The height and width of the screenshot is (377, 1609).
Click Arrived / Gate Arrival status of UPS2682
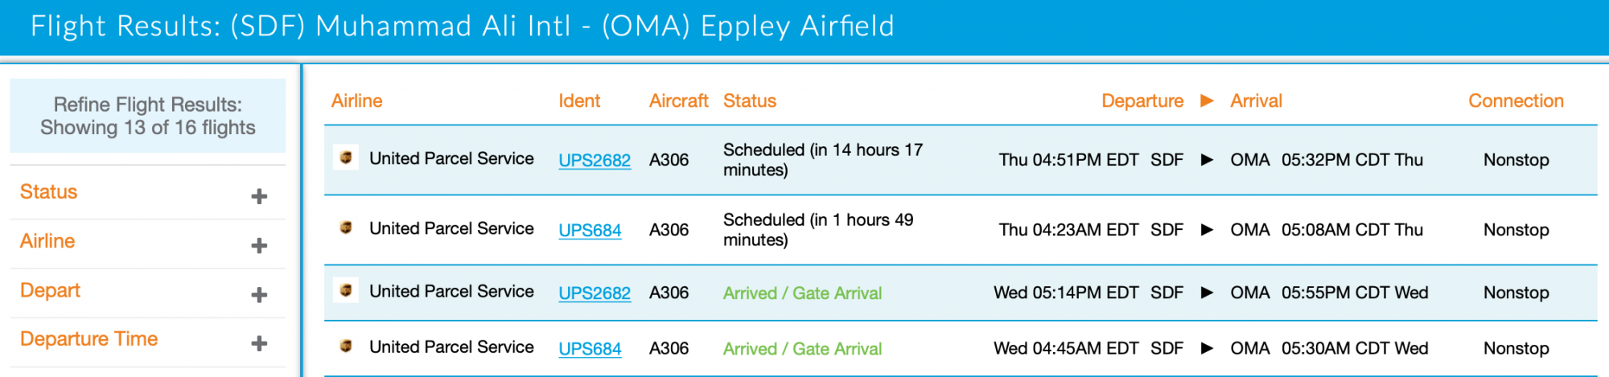tap(802, 293)
